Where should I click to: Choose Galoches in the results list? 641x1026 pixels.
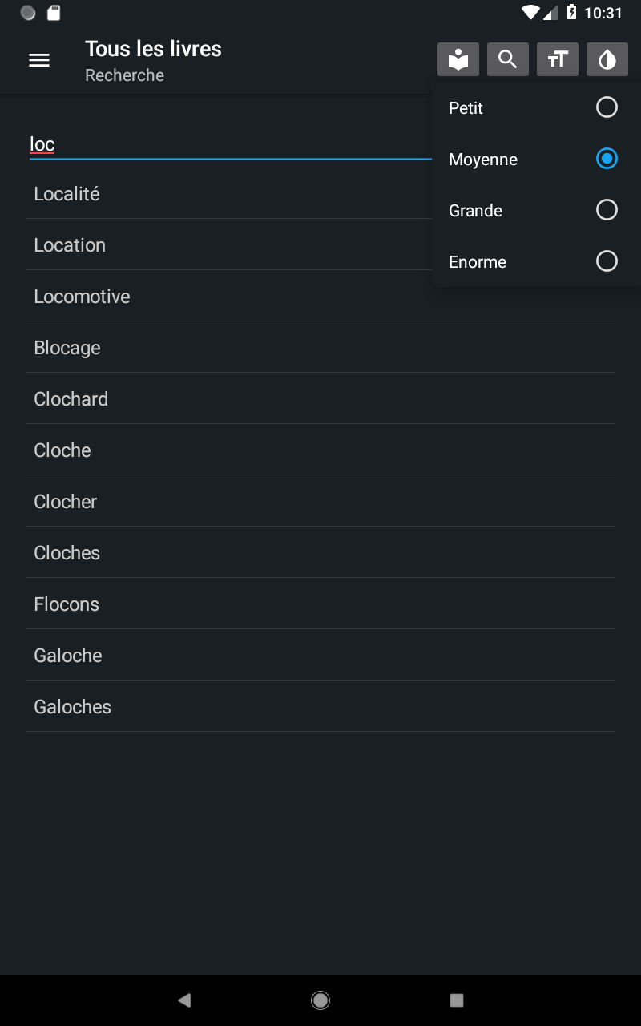(x=72, y=707)
